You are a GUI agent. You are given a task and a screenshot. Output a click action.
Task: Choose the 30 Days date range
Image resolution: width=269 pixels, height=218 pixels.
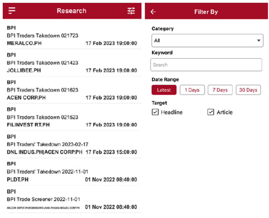coord(248,90)
